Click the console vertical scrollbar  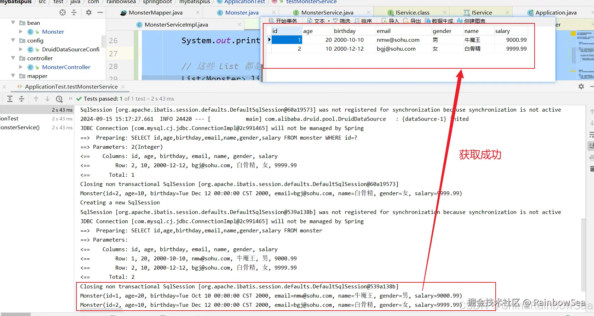[583, 255]
